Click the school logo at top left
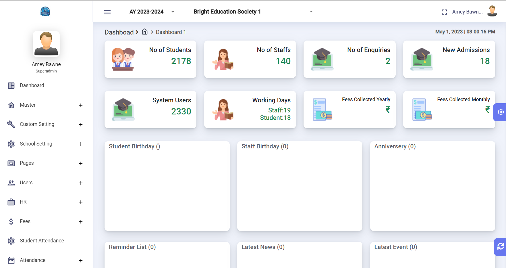506x268 pixels. point(45,12)
